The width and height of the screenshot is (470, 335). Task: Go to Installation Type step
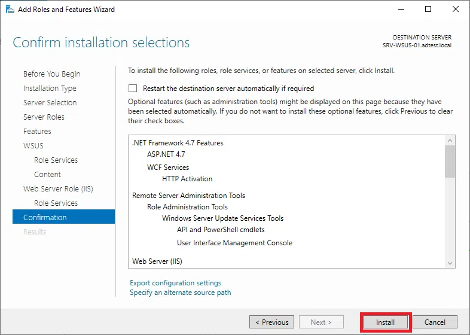50,89
